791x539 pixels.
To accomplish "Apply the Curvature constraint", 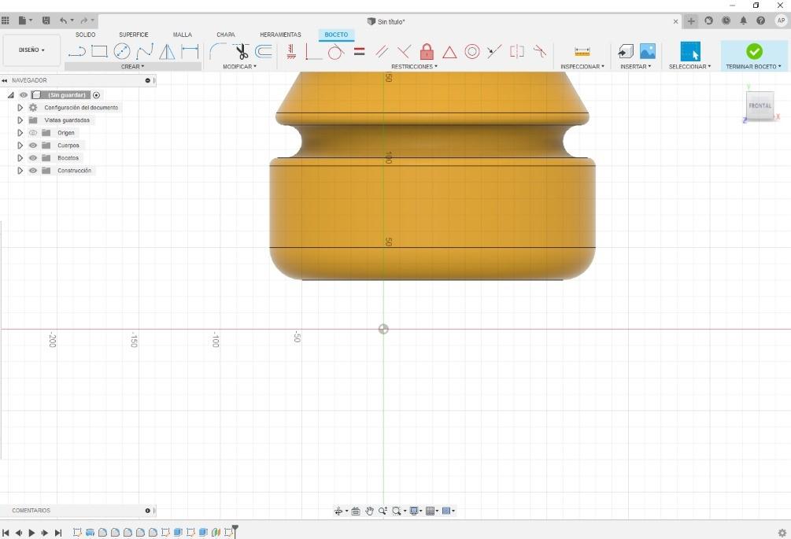I will point(540,51).
